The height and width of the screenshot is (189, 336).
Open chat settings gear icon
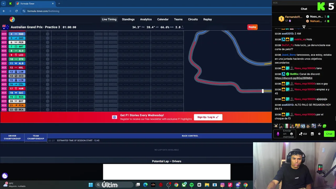[x=319, y=134]
